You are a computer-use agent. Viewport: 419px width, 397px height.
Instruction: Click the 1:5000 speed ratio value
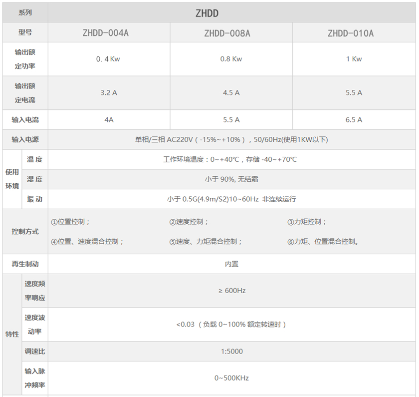click(231, 352)
